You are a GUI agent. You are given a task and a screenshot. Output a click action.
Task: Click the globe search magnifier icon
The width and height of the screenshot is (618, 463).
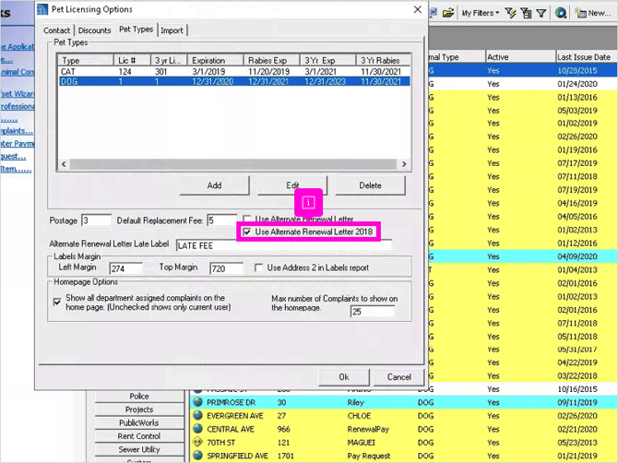561,13
